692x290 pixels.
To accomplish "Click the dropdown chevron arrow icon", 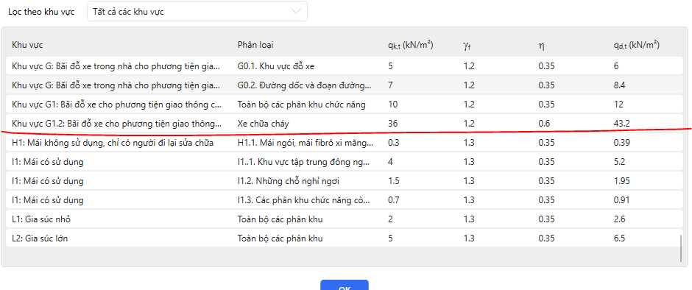I will click(x=297, y=12).
